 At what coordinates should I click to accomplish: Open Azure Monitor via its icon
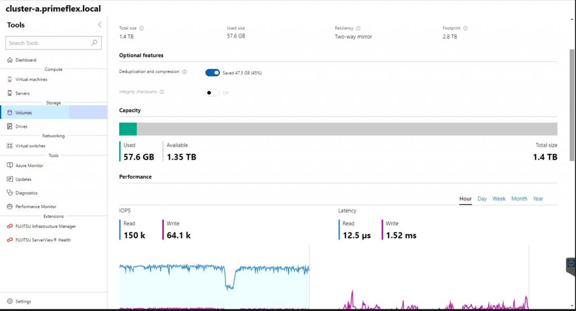(10, 165)
